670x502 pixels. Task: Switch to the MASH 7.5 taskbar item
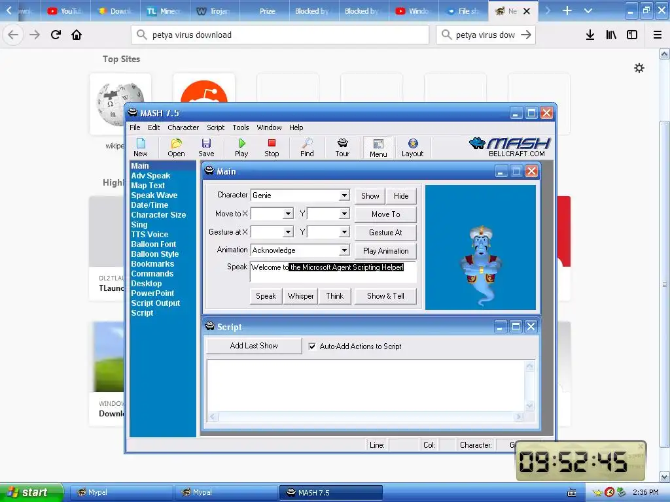[x=330, y=493]
